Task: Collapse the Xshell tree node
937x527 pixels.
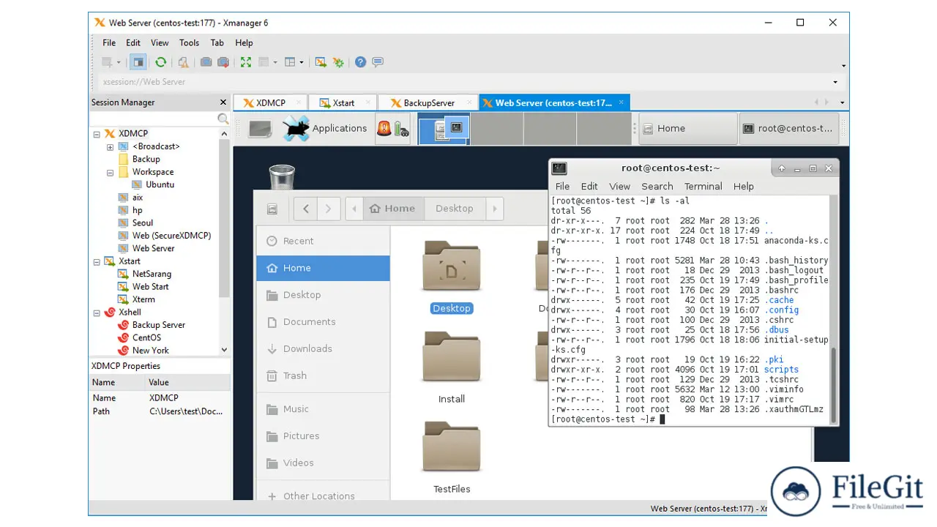Action: pyautogui.click(x=97, y=313)
